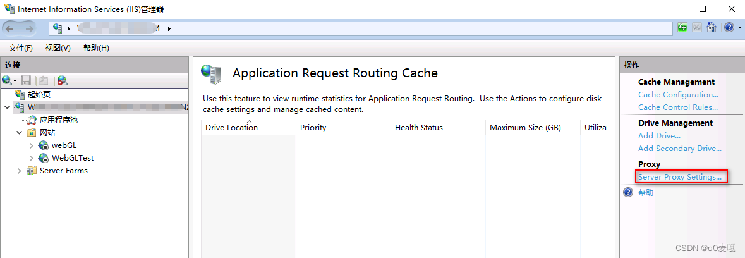745x258 pixels.
Task: Click the help icon in the Actions pane
Action: click(628, 192)
